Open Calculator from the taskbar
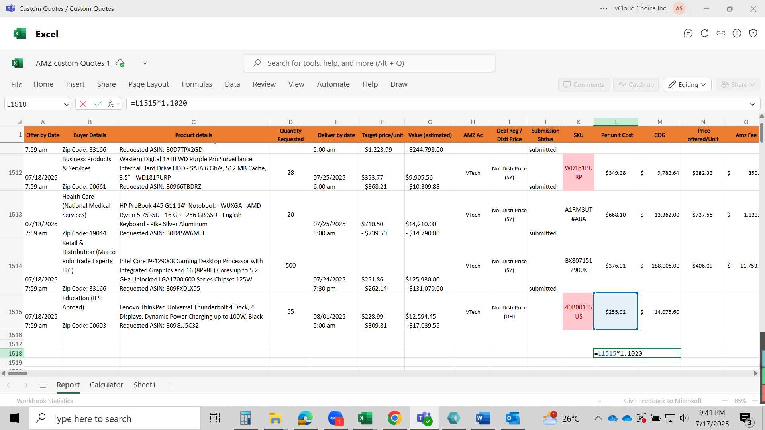 [245, 418]
